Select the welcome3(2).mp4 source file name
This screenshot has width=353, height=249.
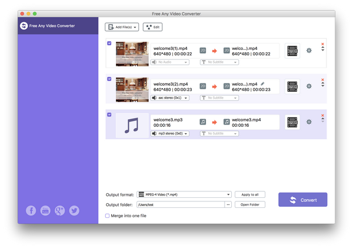(x=171, y=84)
